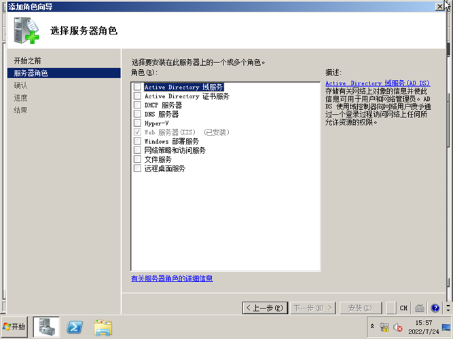Launch Windows PowerShell from the taskbar

pyautogui.click(x=75, y=327)
